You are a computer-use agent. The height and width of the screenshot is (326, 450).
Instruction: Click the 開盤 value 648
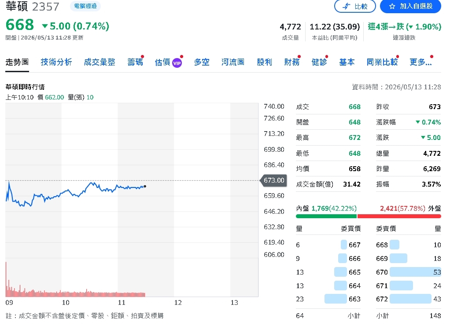354,122
